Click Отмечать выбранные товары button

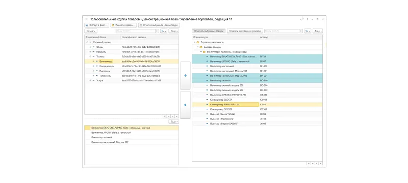point(209,31)
